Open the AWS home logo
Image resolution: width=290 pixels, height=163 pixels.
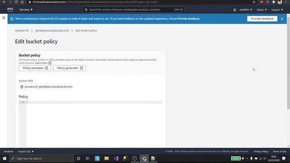(x=10, y=10)
